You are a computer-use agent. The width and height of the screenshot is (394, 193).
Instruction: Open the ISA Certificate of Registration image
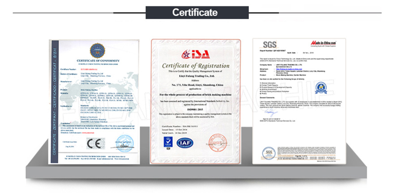[x=196, y=101]
